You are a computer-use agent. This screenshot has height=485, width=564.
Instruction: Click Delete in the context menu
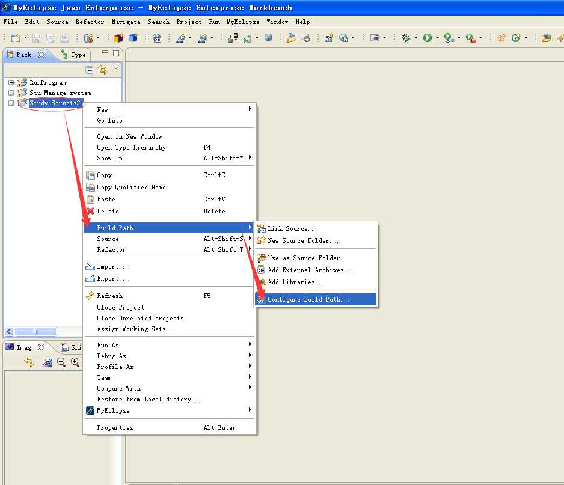(x=169, y=212)
